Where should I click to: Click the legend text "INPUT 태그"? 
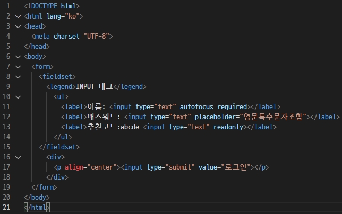point(95,86)
